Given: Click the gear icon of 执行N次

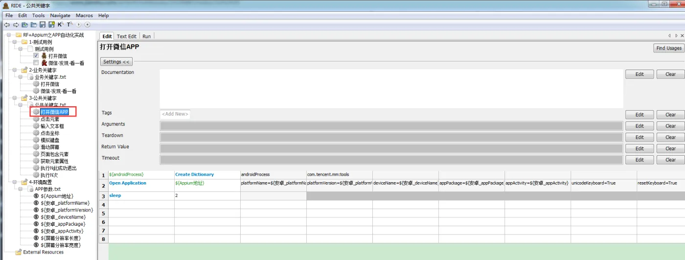Looking at the screenshot, I should tap(36, 175).
